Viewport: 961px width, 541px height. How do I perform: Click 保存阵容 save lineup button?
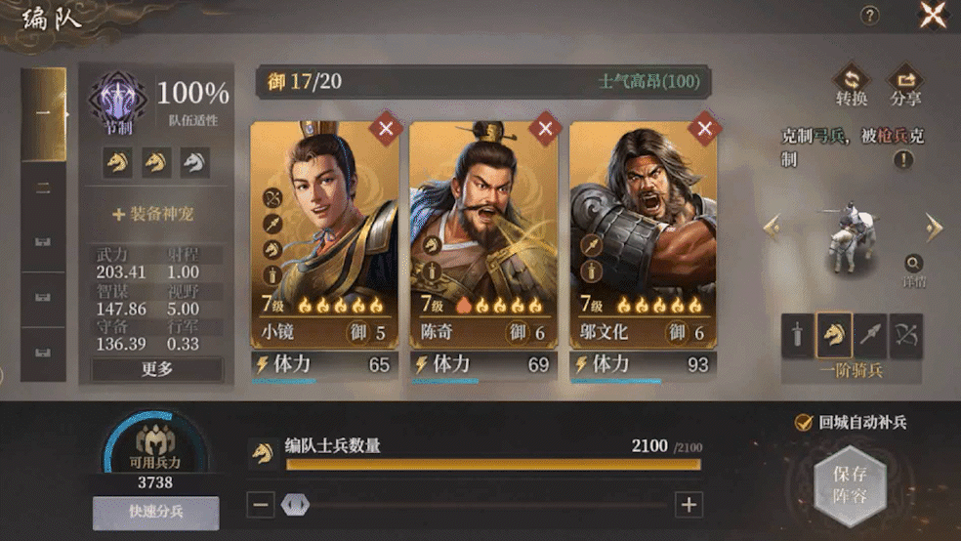[x=850, y=484]
